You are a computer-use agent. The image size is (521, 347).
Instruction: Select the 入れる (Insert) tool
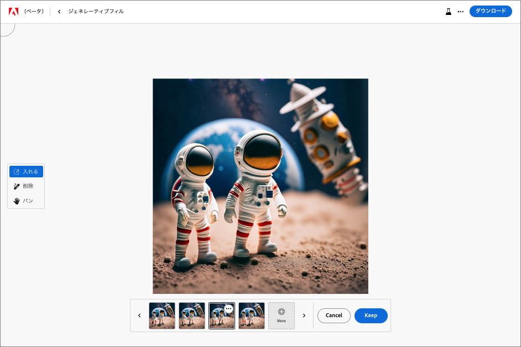tap(26, 172)
